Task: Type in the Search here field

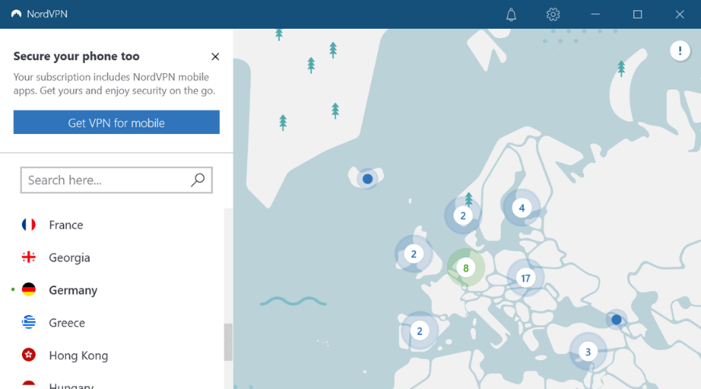Action: (105, 180)
